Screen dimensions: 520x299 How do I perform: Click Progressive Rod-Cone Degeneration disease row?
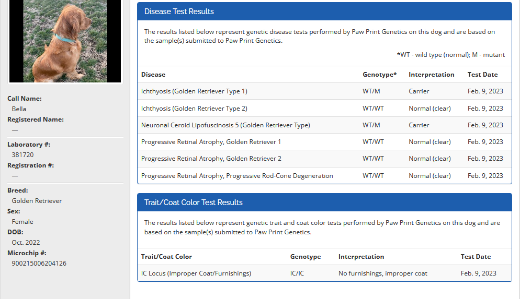click(237, 176)
